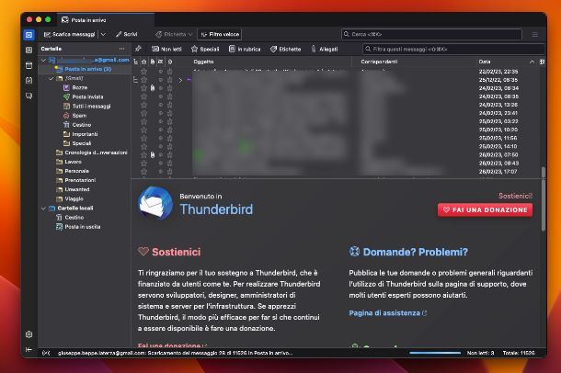Open Cartelle pane options (three dots)

pyautogui.click(x=121, y=49)
